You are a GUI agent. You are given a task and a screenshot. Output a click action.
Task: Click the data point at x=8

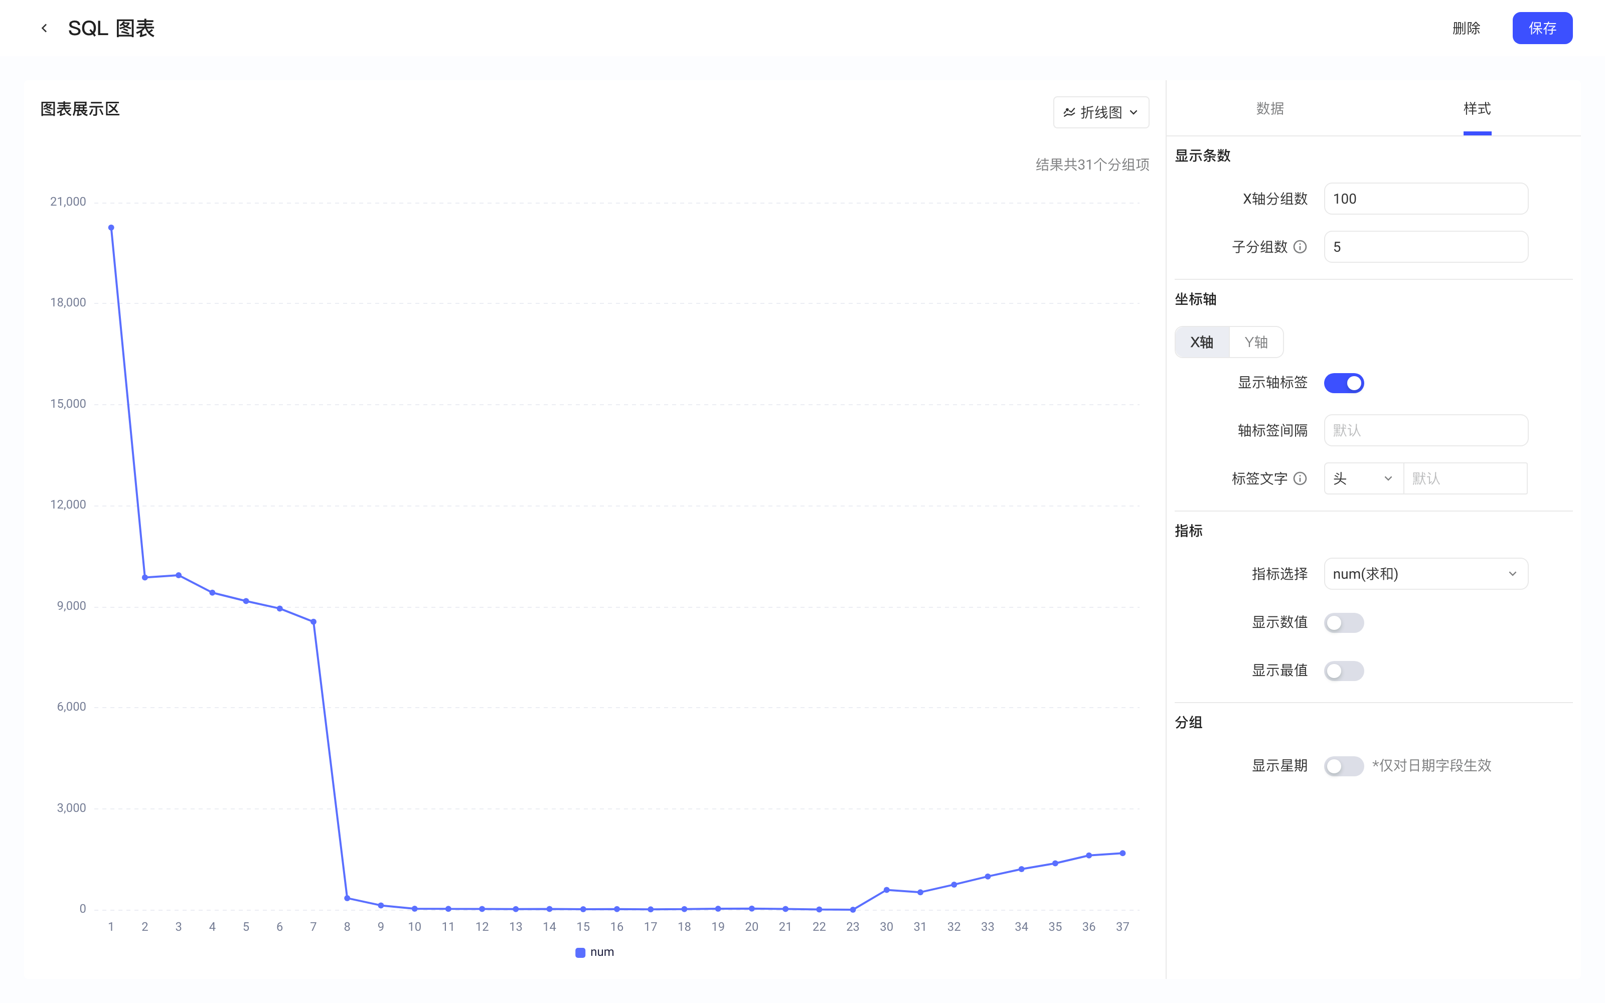coord(348,898)
